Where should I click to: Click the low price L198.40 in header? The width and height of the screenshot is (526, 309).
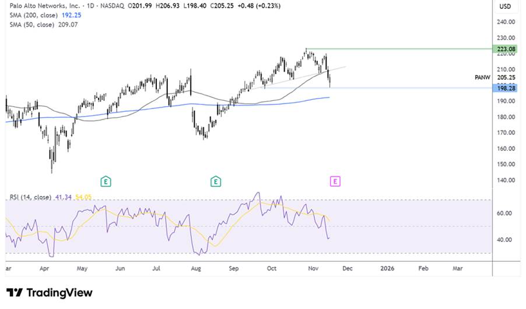point(195,6)
